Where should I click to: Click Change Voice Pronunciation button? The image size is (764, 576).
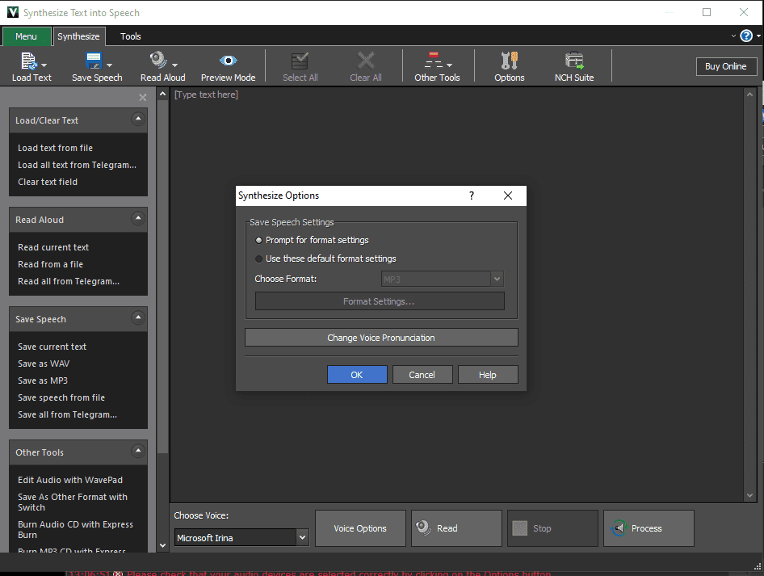pyautogui.click(x=381, y=338)
